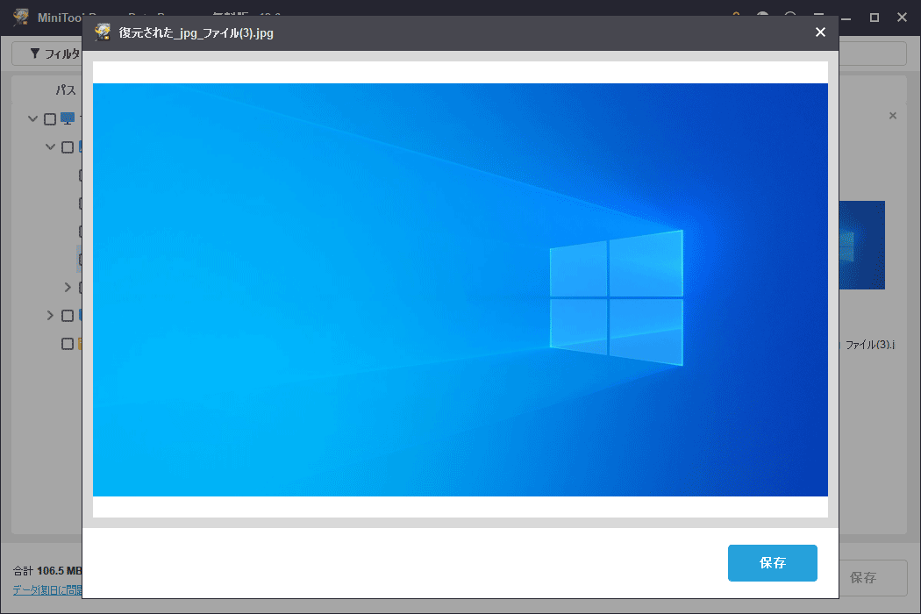
Task: Click the 合計 106.5 MB total text
Action: (47, 570)
